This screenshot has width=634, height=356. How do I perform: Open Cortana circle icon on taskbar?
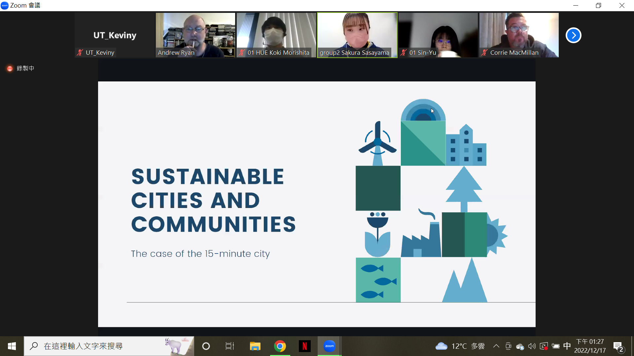(x=206, y=346)
